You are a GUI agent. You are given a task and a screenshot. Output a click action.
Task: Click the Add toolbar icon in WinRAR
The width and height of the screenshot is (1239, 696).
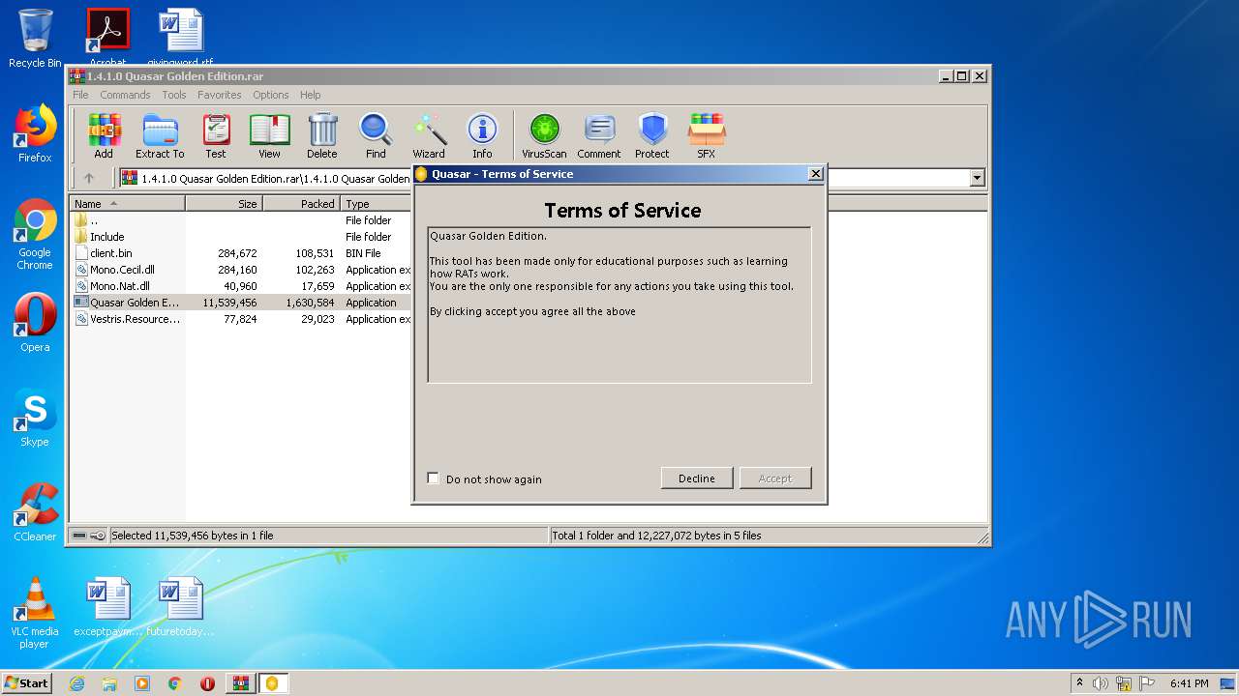tap(104, 136)
